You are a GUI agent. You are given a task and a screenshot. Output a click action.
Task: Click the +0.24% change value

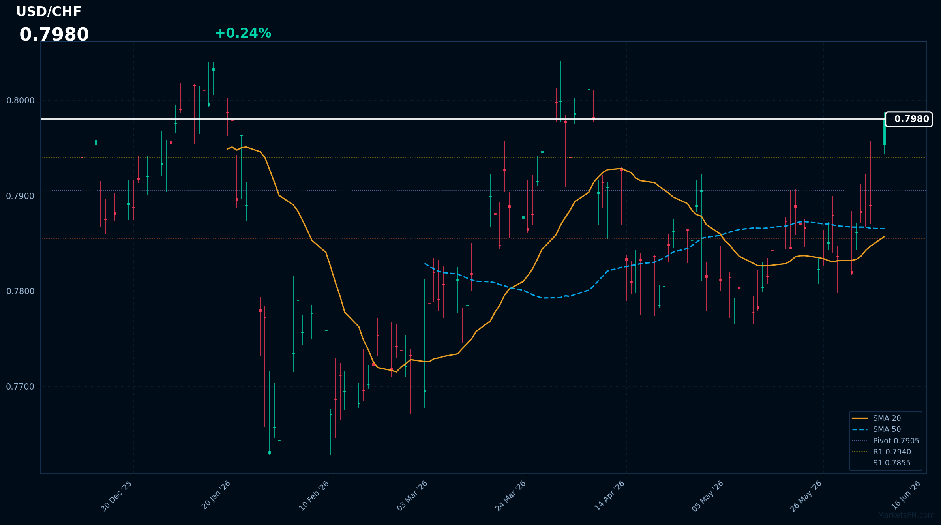coord(243,33)
